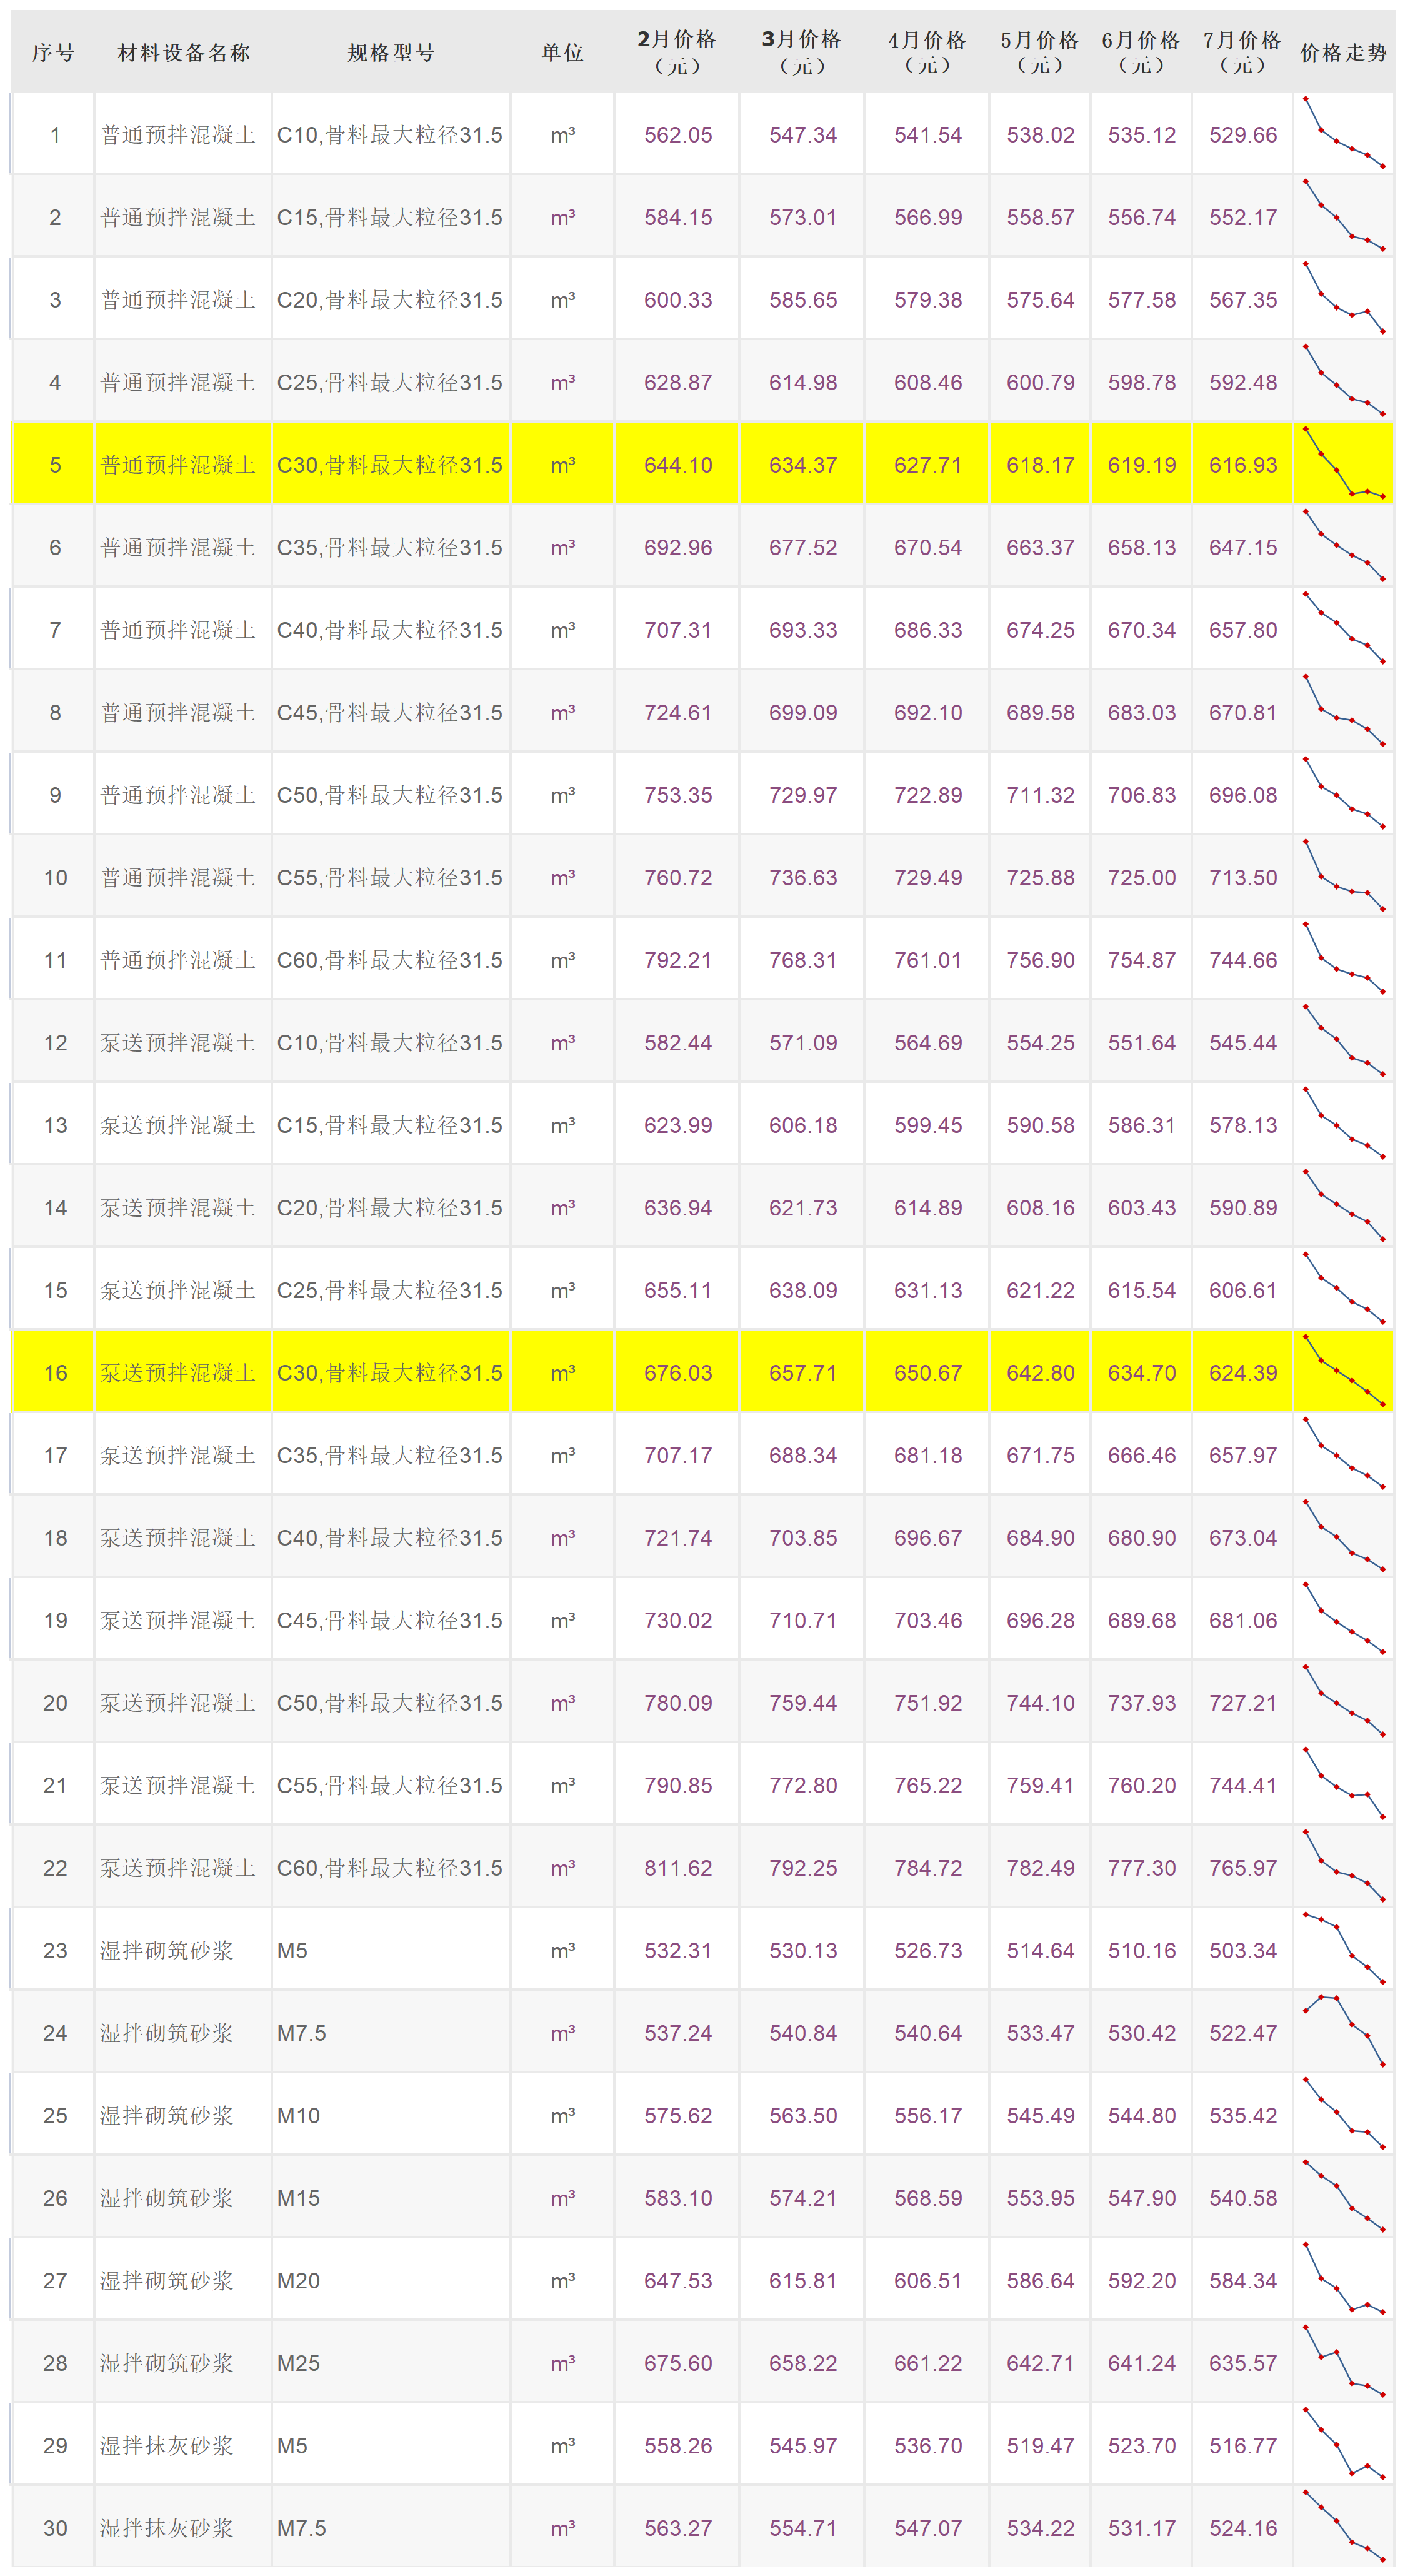The image size is (1405, 2576).
Task: Click spec C30 in row 16
Action: click(x=390, y=1373)
